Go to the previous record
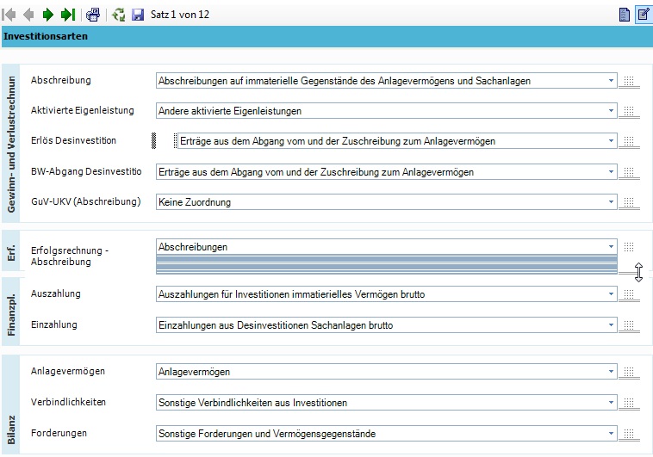 pyautogui.click(x=28, y=15)
